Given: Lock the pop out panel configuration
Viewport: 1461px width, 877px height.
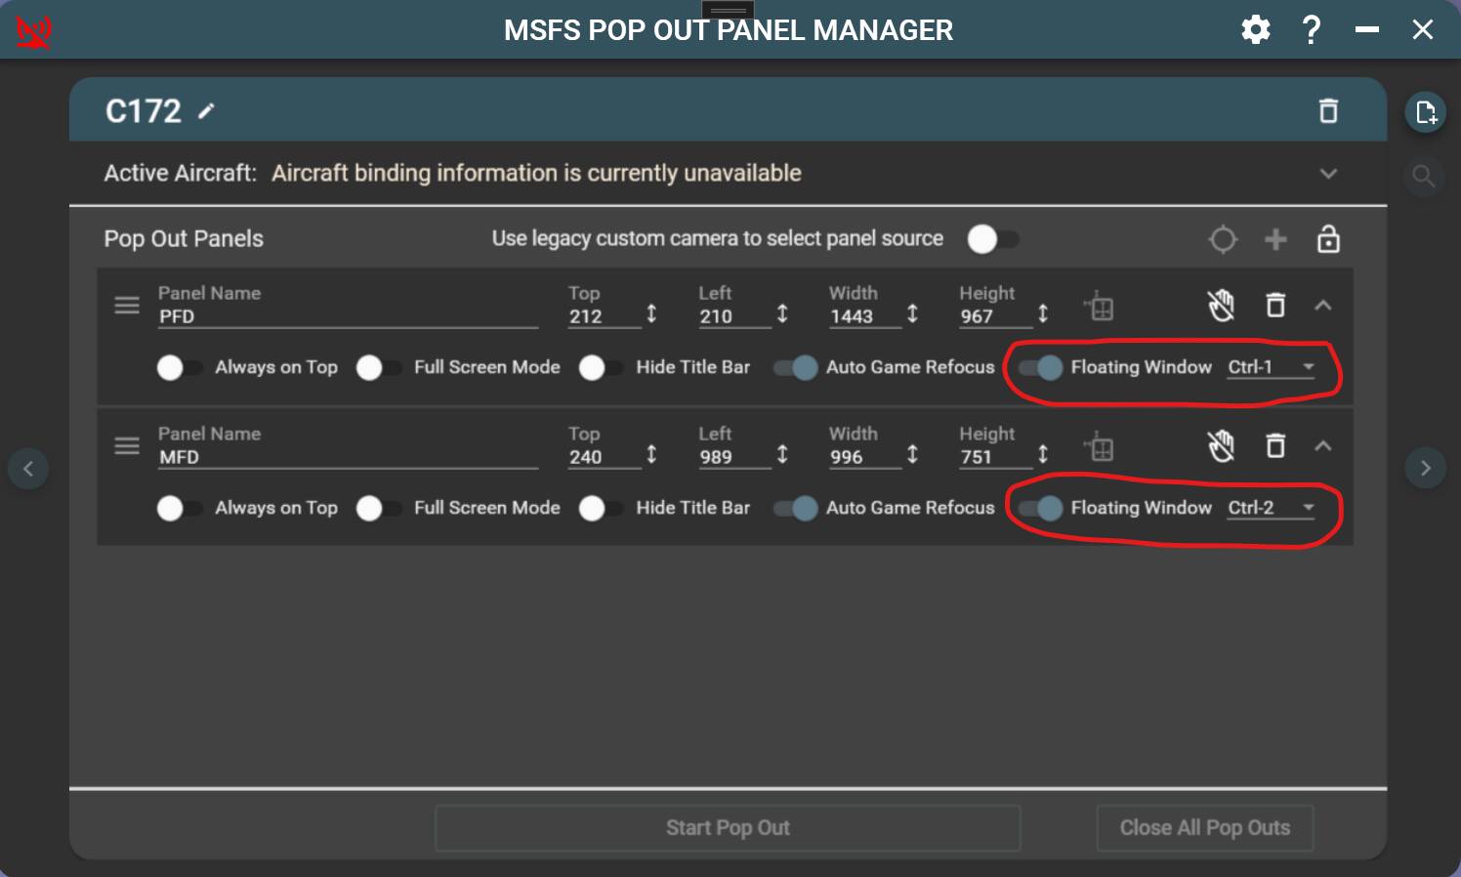Looking at the screenshot, I should point(1329,238).
